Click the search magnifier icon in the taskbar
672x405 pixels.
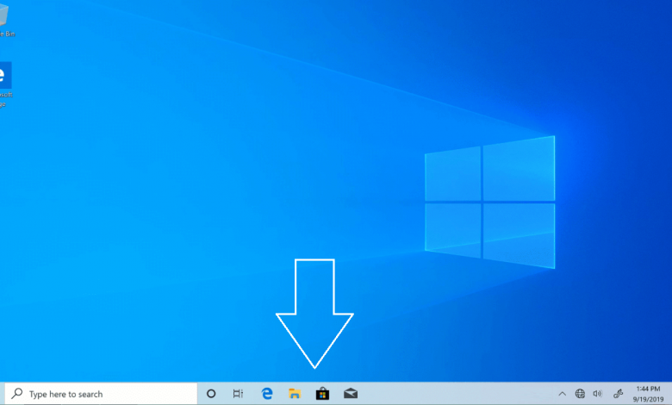(x=16, y=394)
